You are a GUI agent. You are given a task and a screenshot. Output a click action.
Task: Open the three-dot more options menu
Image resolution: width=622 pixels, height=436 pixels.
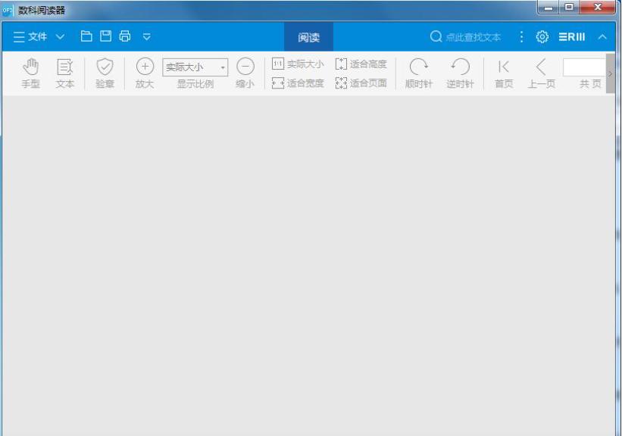click(x=521, y=37)
